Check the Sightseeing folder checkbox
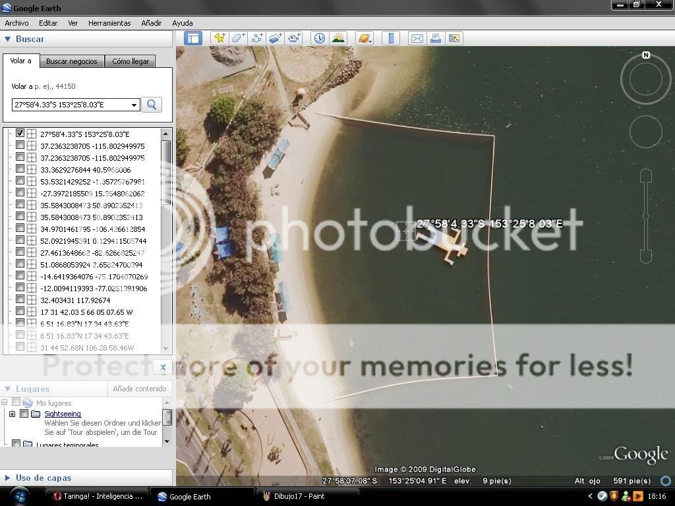Screen dimensions: 675x506 pos(24,414)
